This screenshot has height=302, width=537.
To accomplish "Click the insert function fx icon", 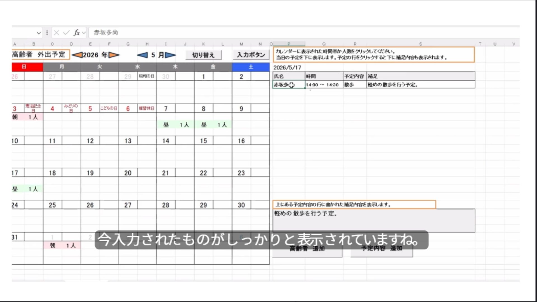I will click(76, 33).
